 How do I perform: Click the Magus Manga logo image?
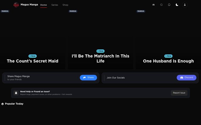click(x=16, y=5)
